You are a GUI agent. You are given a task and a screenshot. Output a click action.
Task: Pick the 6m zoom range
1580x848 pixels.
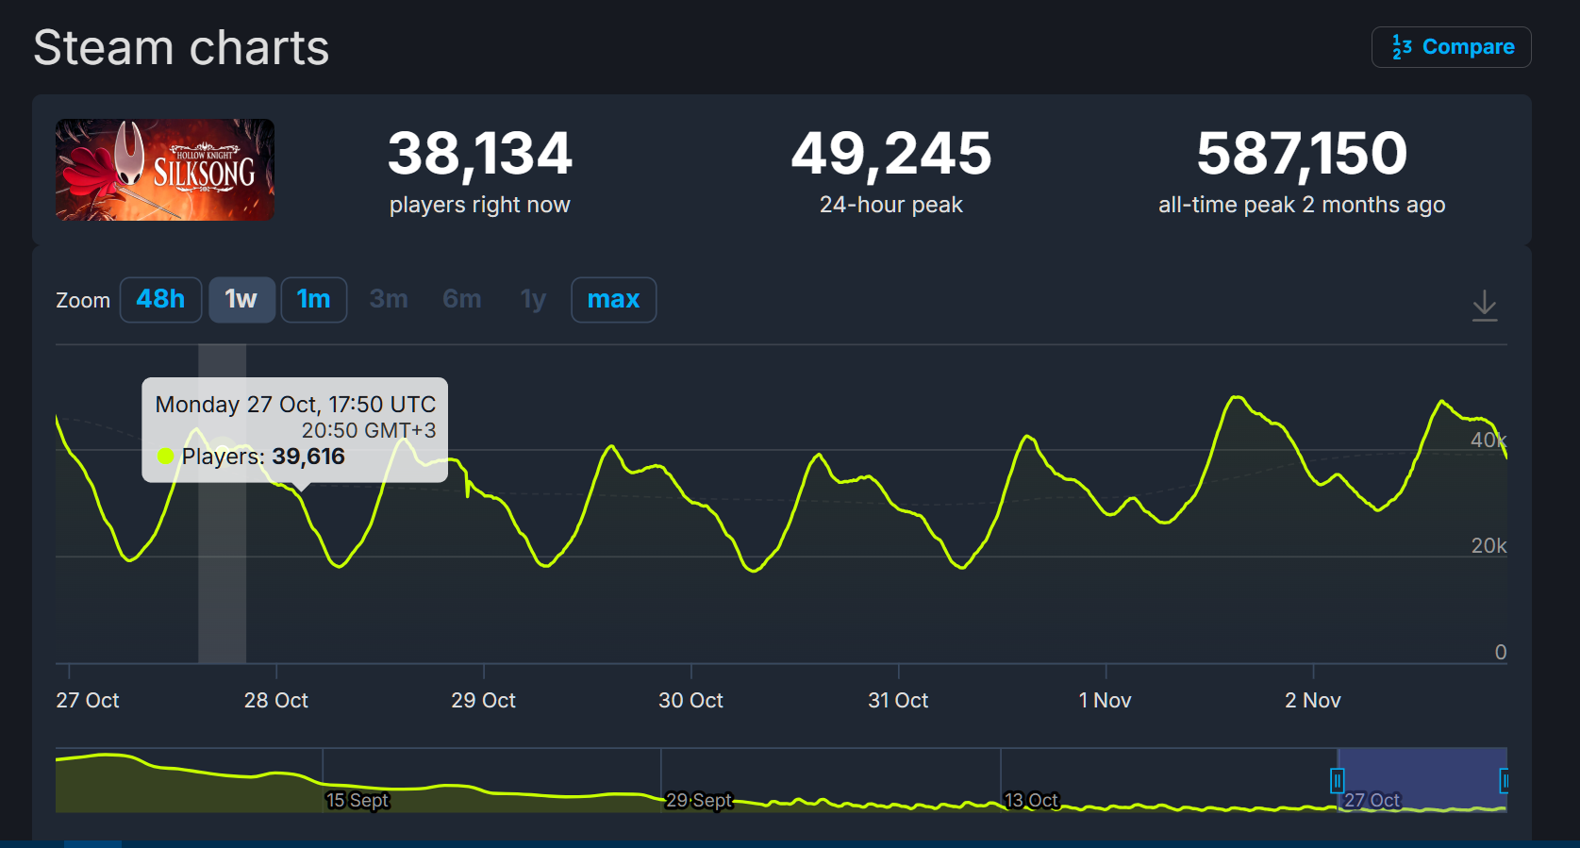point(462,300)
